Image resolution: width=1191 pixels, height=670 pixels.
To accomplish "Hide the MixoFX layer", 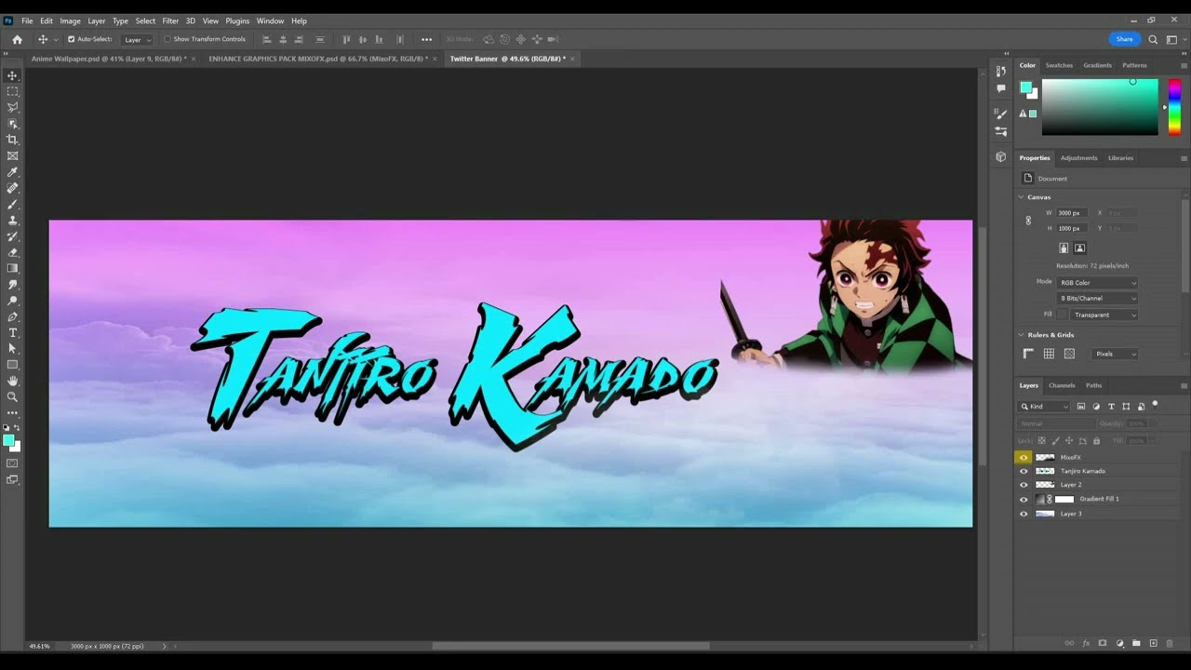I will pos(1024,457).
